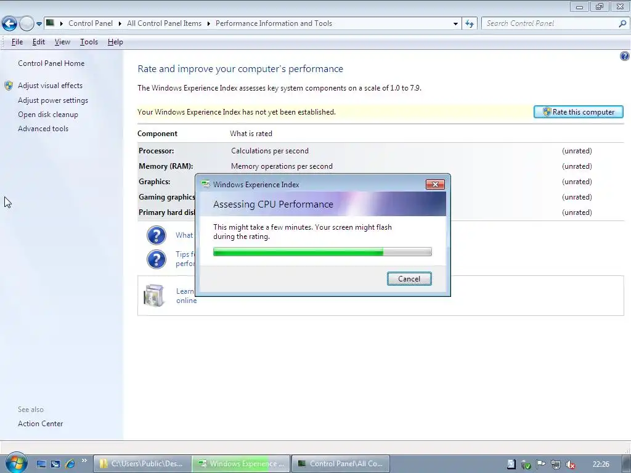Open the Windows Start orb
Screen dimensions: 631x473
(16, 463)
